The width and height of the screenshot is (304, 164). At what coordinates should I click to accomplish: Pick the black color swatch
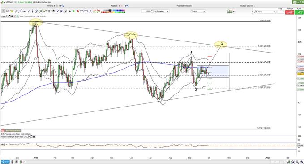[110, 10]
